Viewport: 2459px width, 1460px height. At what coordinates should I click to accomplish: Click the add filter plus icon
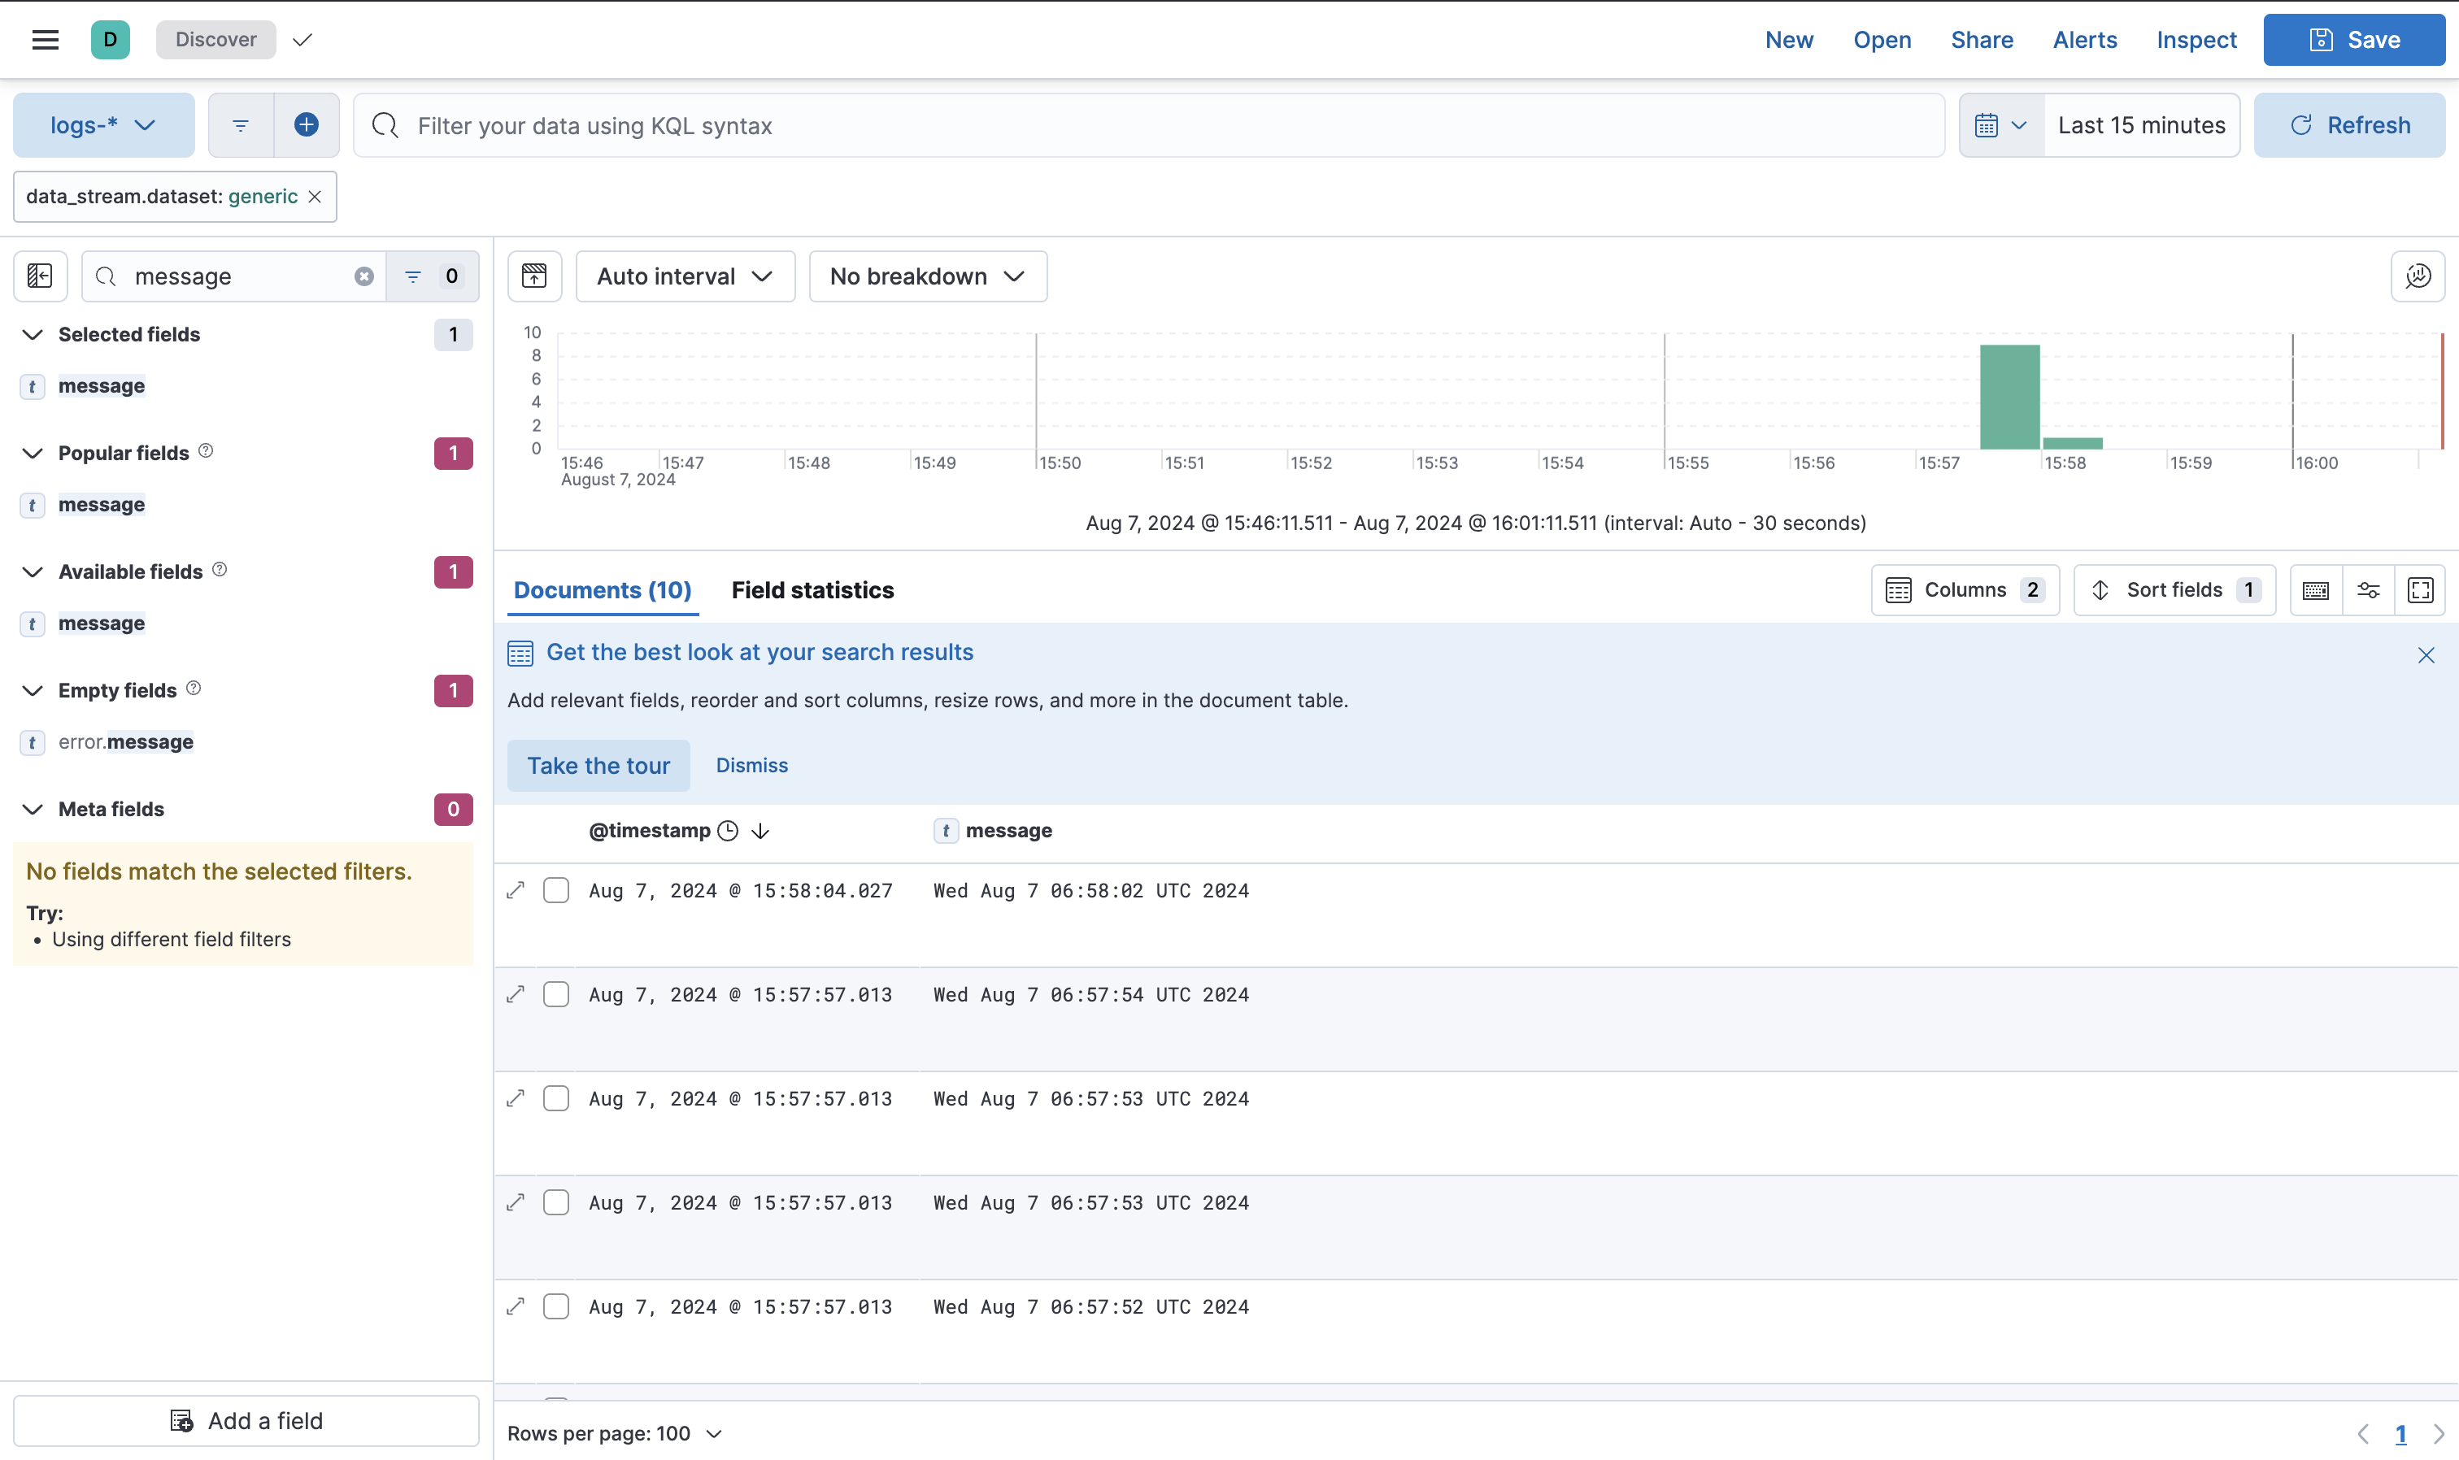306,125
